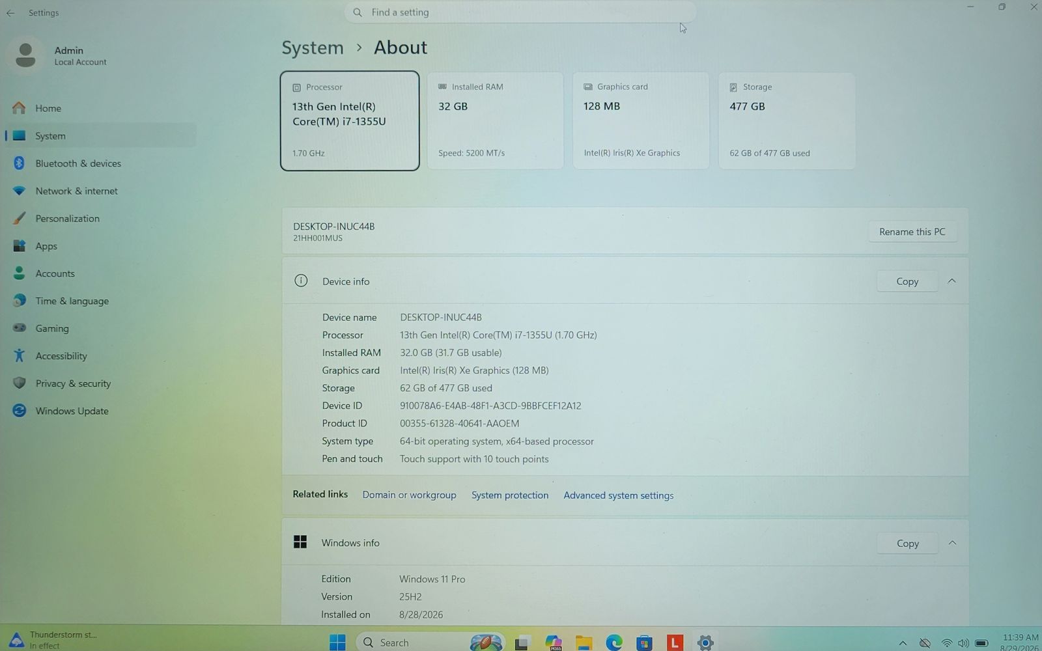Click the Accessibility figure icon
The image size is (1042, 651).
coord(20,355)
